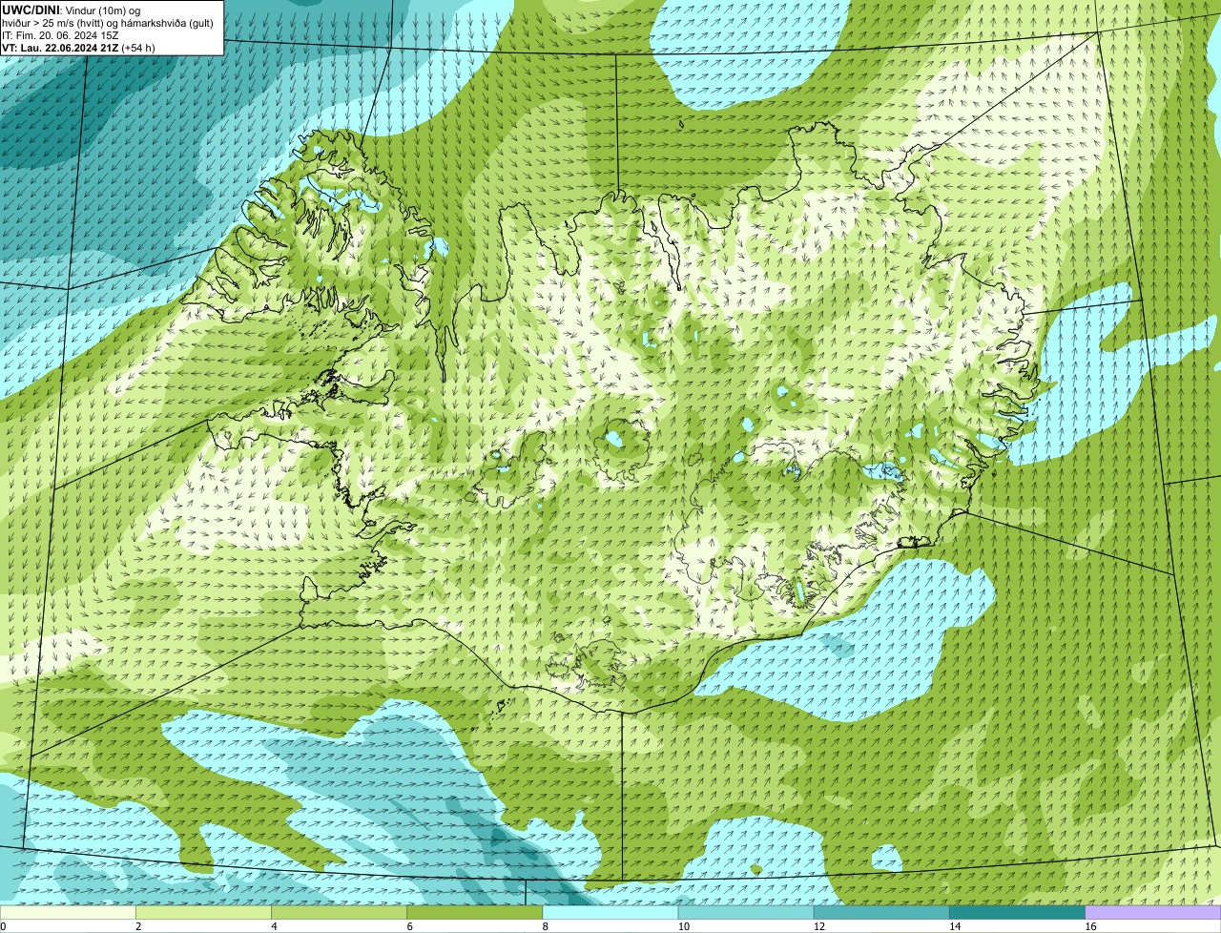1221x933 pixels.
Task: Click the 'UWC/DINI: Vindur (10m) og' title line
Action: [72, 10]
